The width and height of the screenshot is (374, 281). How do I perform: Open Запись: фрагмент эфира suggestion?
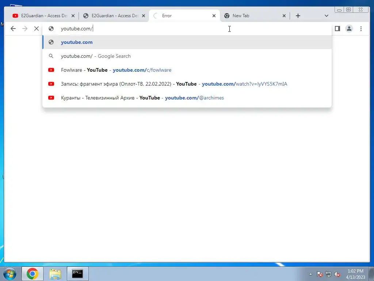(x=187, y=84)
